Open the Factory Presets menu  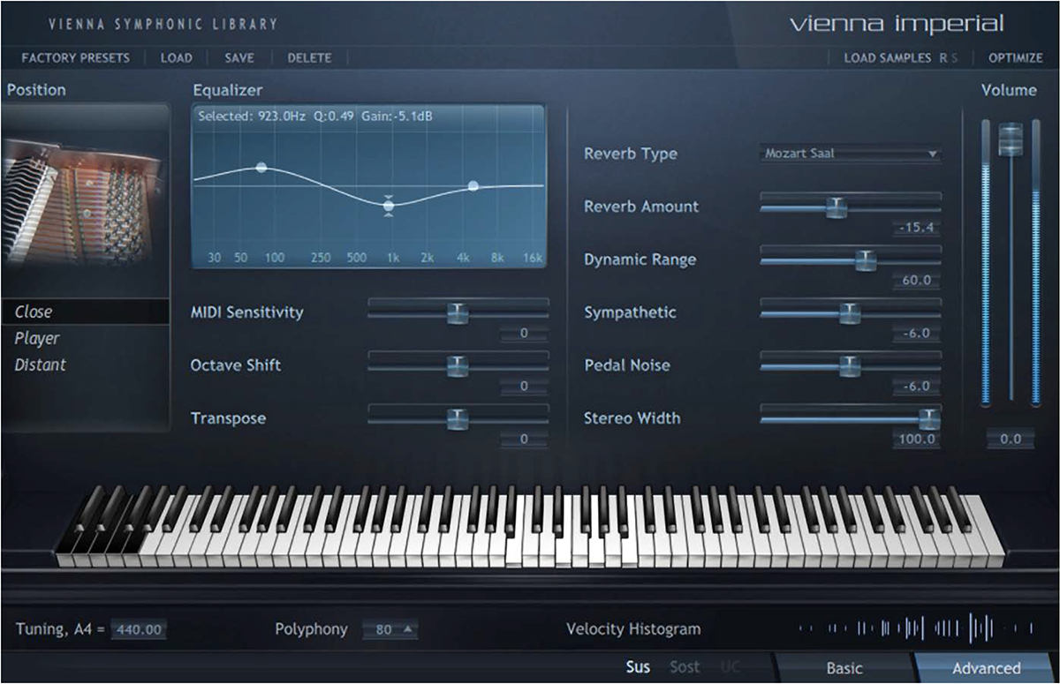(x=75, y=58)
